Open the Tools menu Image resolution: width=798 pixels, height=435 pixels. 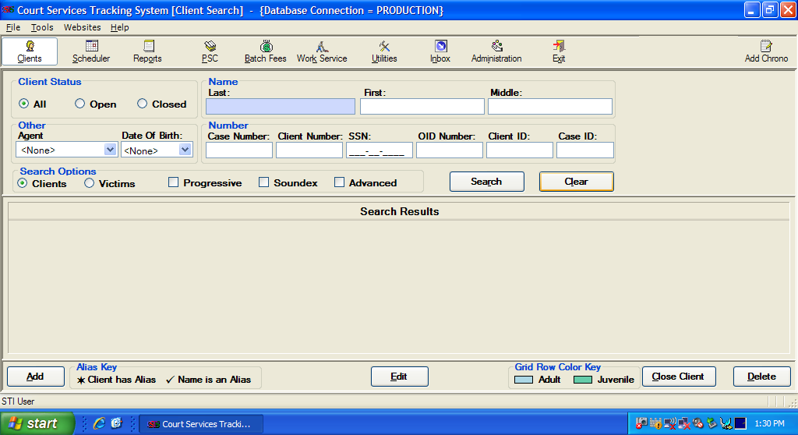(42, 27)
